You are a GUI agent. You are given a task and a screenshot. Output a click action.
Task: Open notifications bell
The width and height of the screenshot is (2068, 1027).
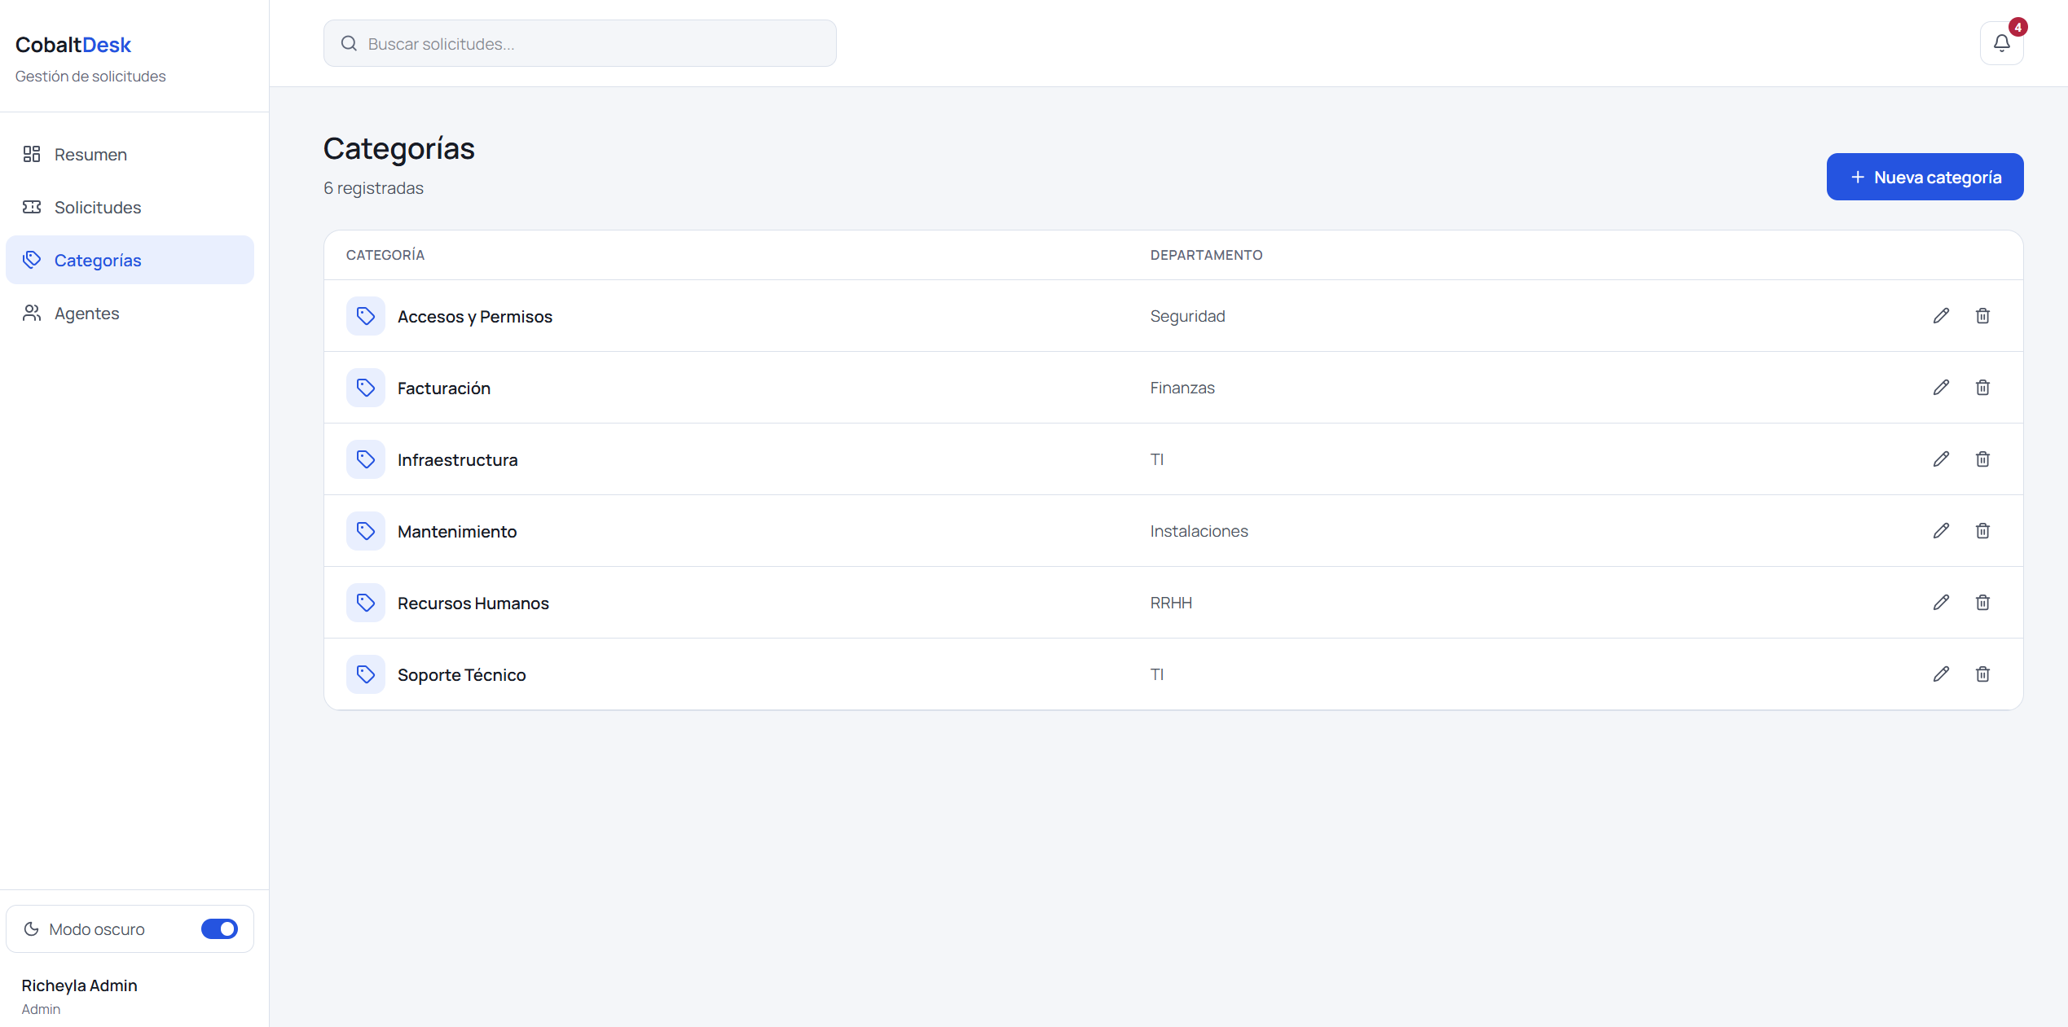pyautogui.click(x=2001, y=43)
